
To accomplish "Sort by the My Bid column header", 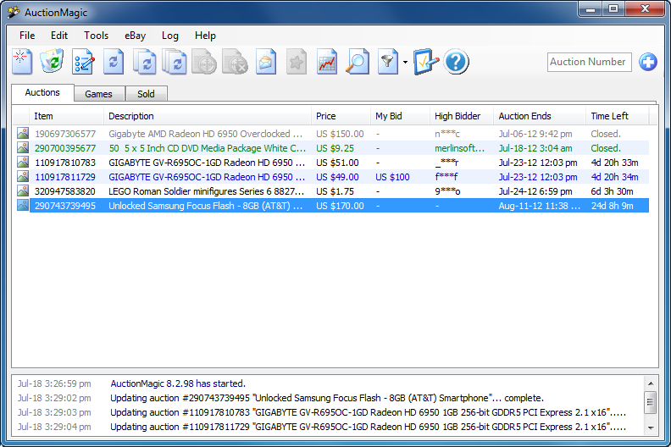I will click(400, 116).
